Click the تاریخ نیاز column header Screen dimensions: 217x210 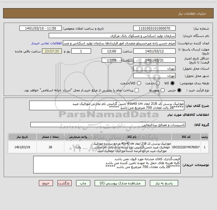[22, 137]
